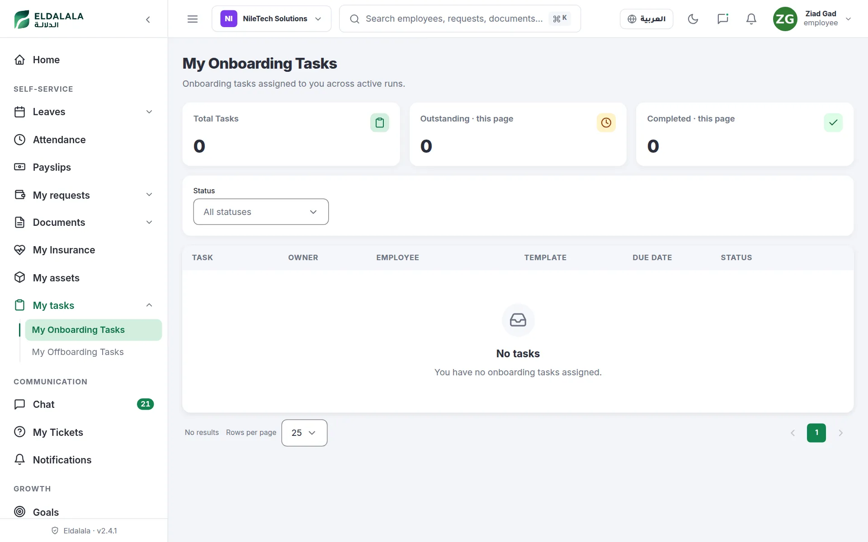The height and width of the screenshot is (542, 868).
Task: Click the ⌘K shortcut hint
Action: [560, 19]
